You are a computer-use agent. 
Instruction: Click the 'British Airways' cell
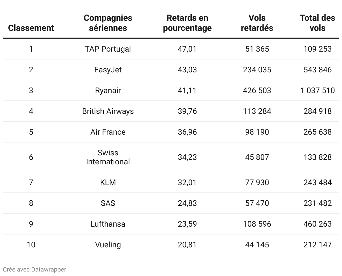(x=108, y=111)
